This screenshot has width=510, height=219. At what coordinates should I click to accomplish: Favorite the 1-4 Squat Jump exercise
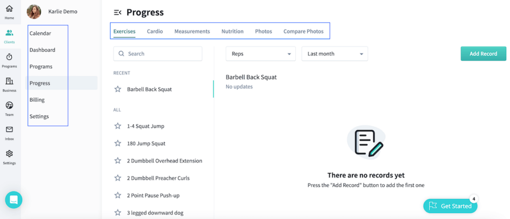(118, 126)
